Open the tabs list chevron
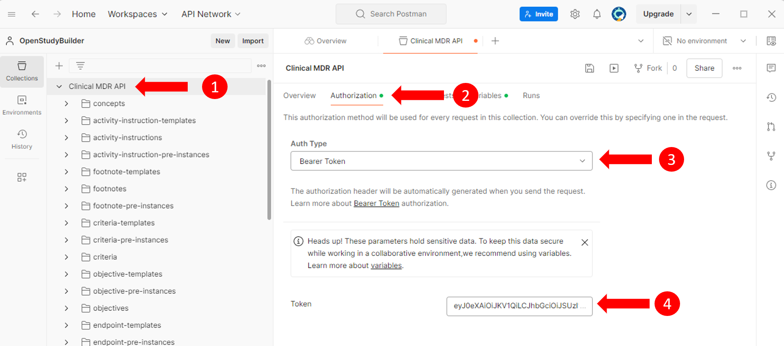This screenshot has height=346, width=784. point(641,41)
